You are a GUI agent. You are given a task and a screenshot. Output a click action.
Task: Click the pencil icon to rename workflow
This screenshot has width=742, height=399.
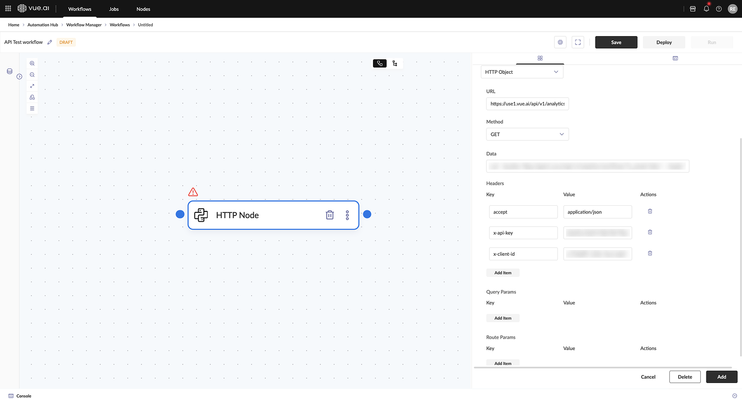[50, 42]
